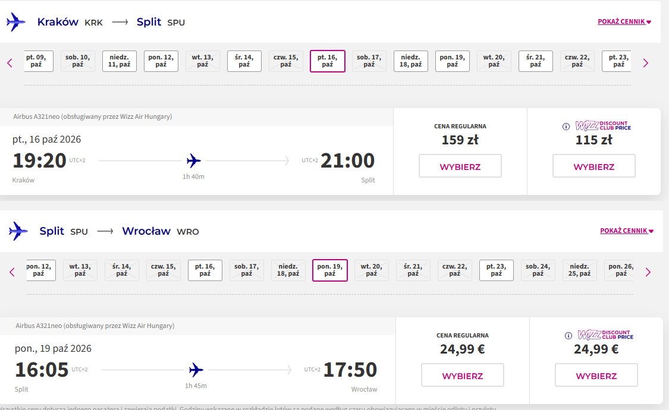Viewport: 669px width, 410px height.
Task: Open info icon next to 115 zł Discount Club
Action: pos(566,126)
